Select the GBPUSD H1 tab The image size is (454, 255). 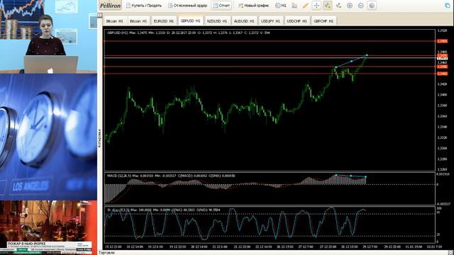click(x=190, y=21)
